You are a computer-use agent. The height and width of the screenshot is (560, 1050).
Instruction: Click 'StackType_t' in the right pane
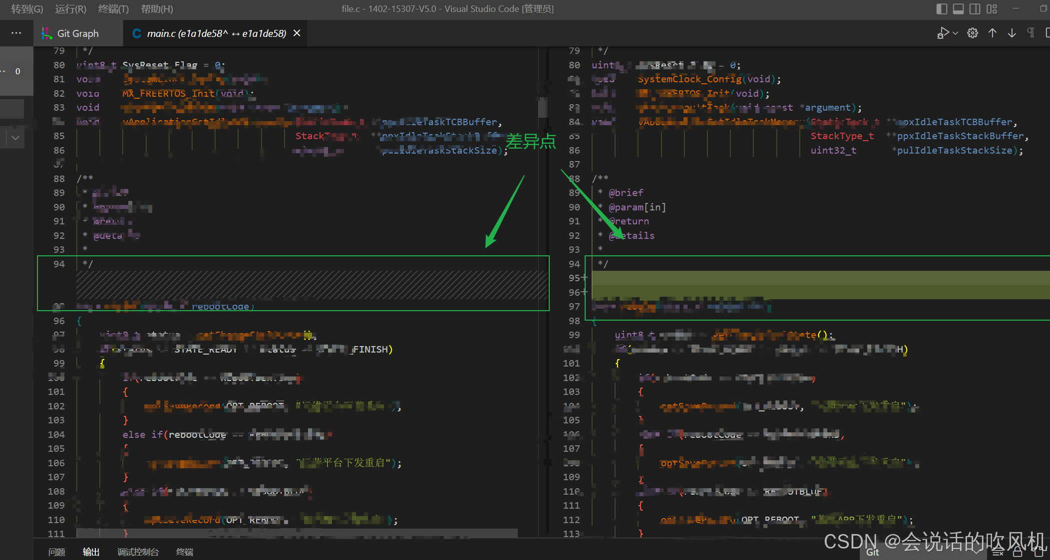coord(842,136)
